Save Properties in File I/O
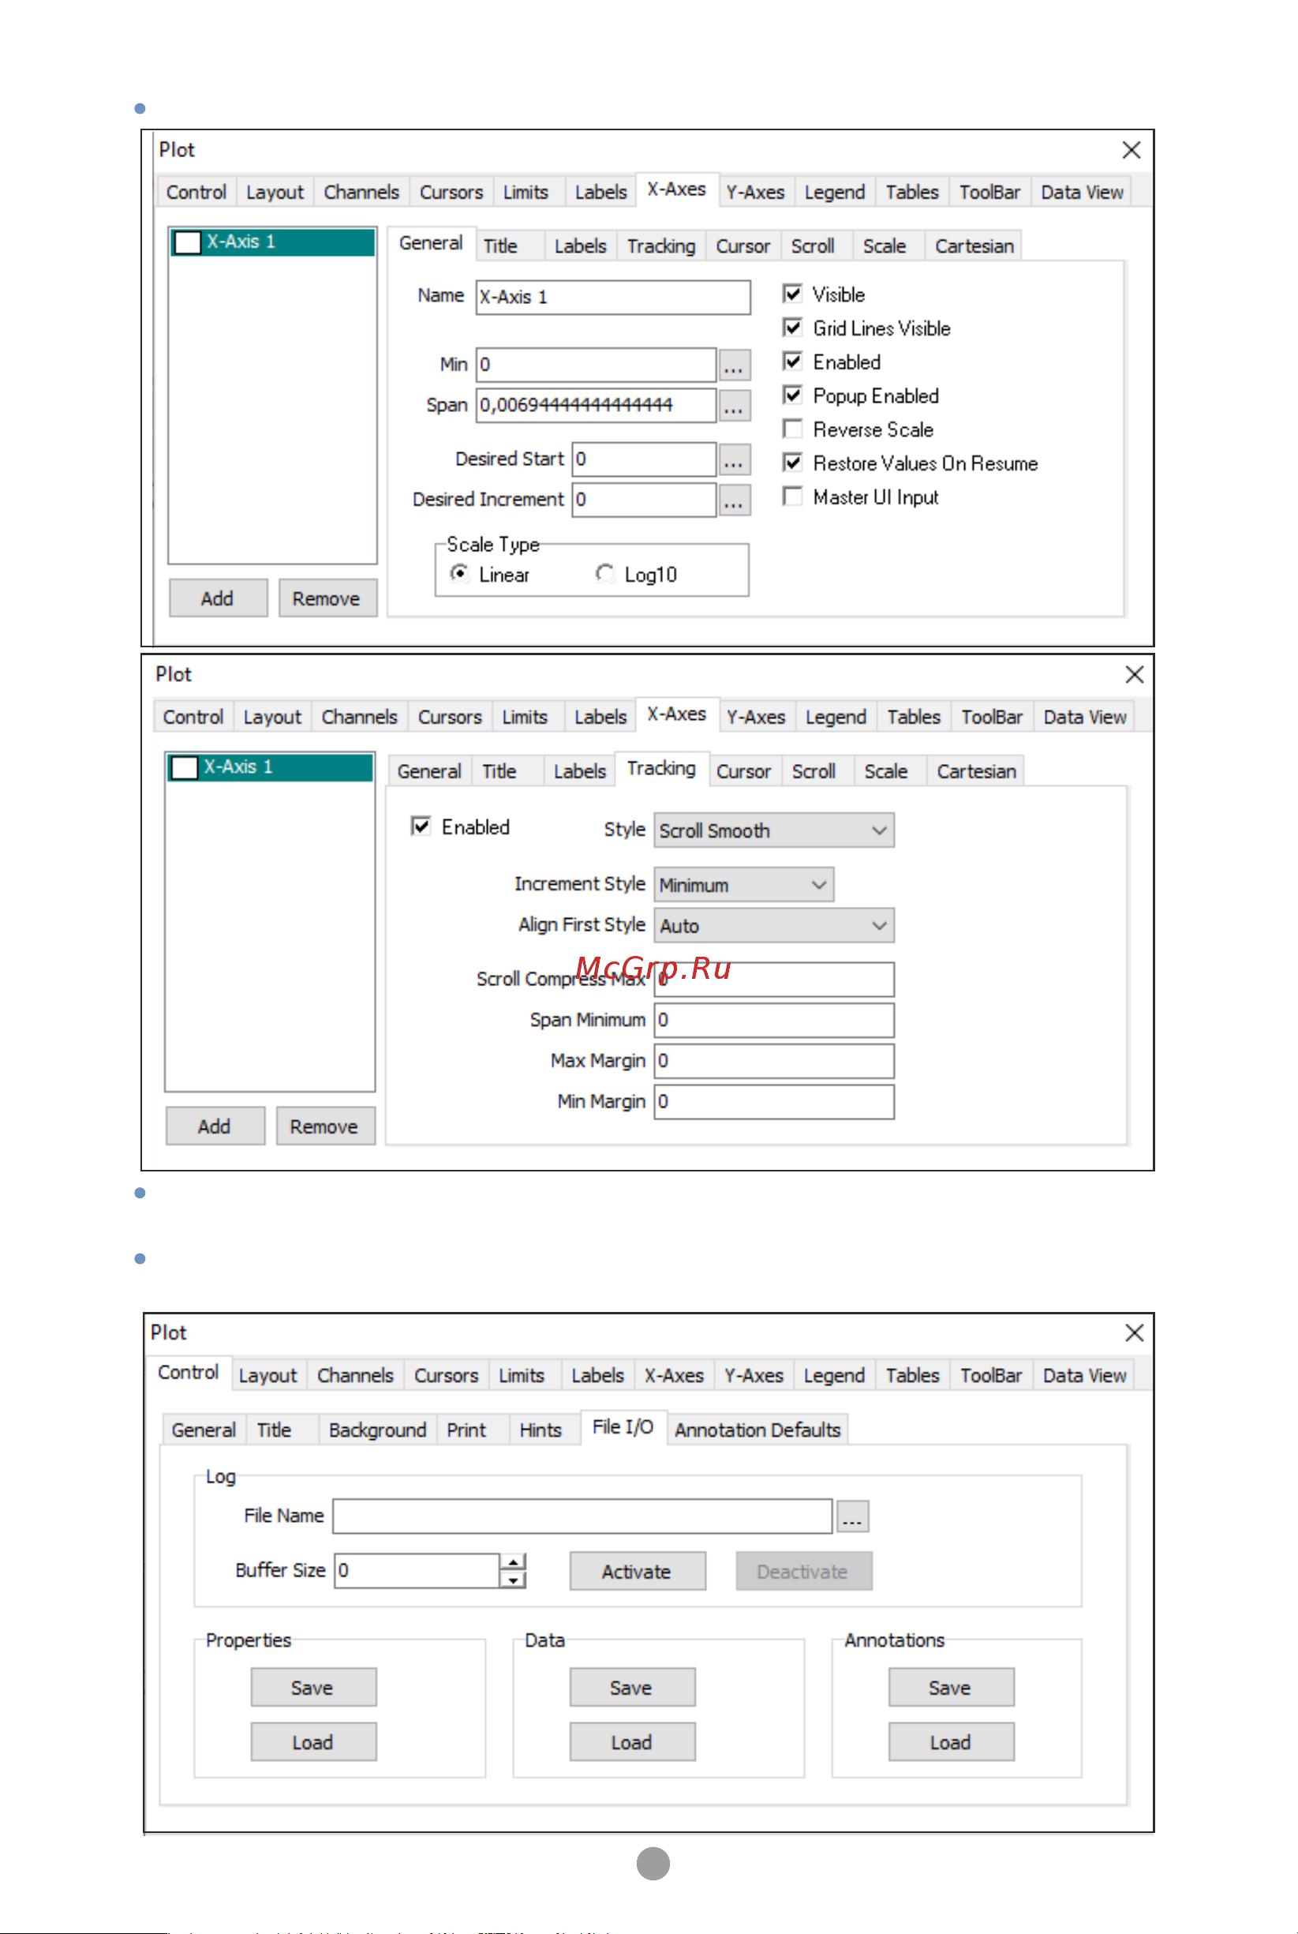1298x1934 pixels. coord(313,1687)
